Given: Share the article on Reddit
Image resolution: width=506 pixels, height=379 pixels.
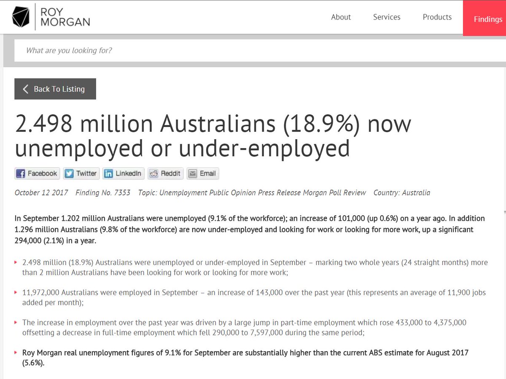Looking at the screenshot, I should click(165, 173).
